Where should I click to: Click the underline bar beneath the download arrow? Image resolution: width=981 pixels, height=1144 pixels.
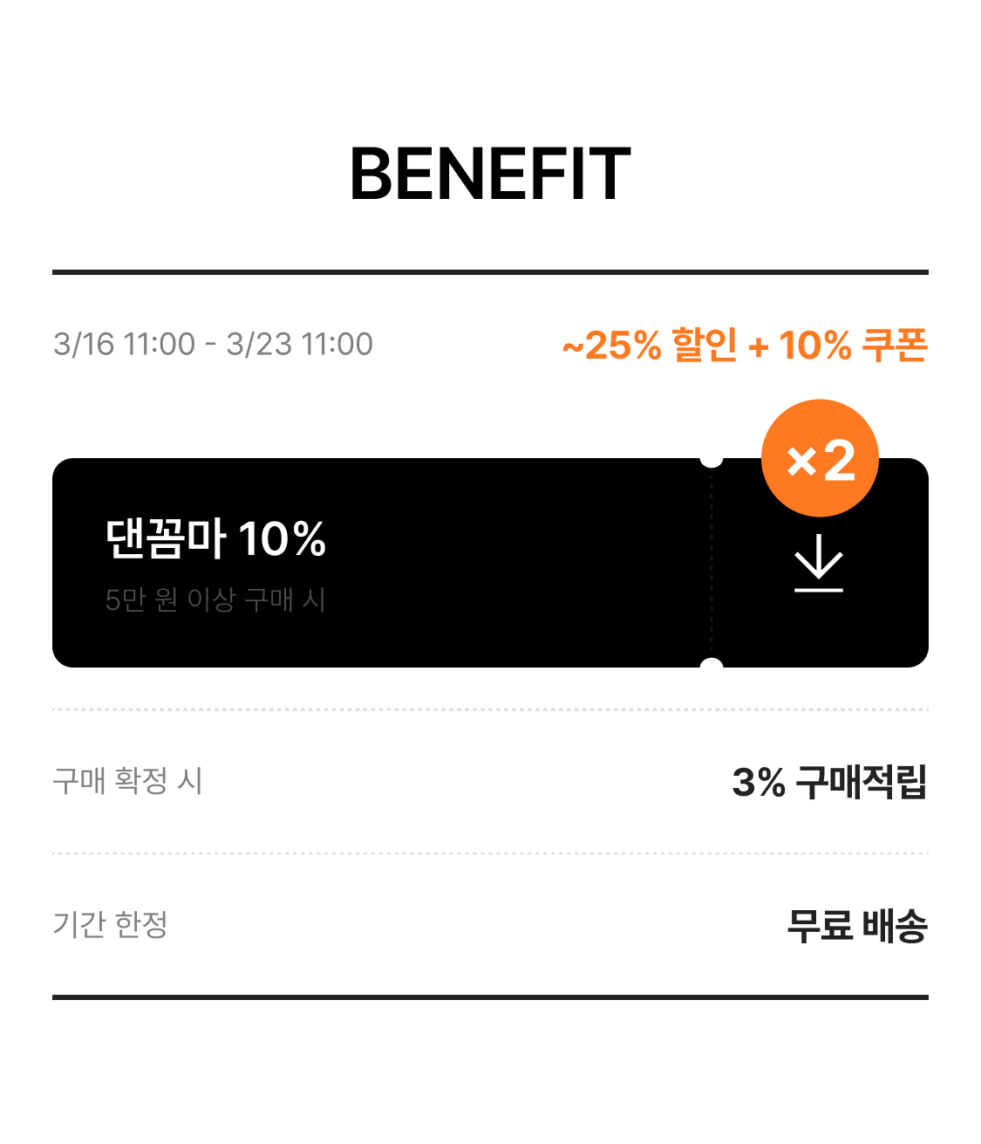(819, 591)
